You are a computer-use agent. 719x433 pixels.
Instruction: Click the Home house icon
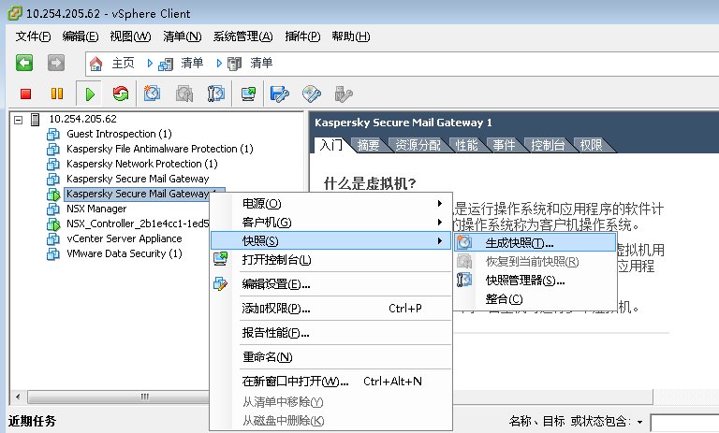[95, 64]
